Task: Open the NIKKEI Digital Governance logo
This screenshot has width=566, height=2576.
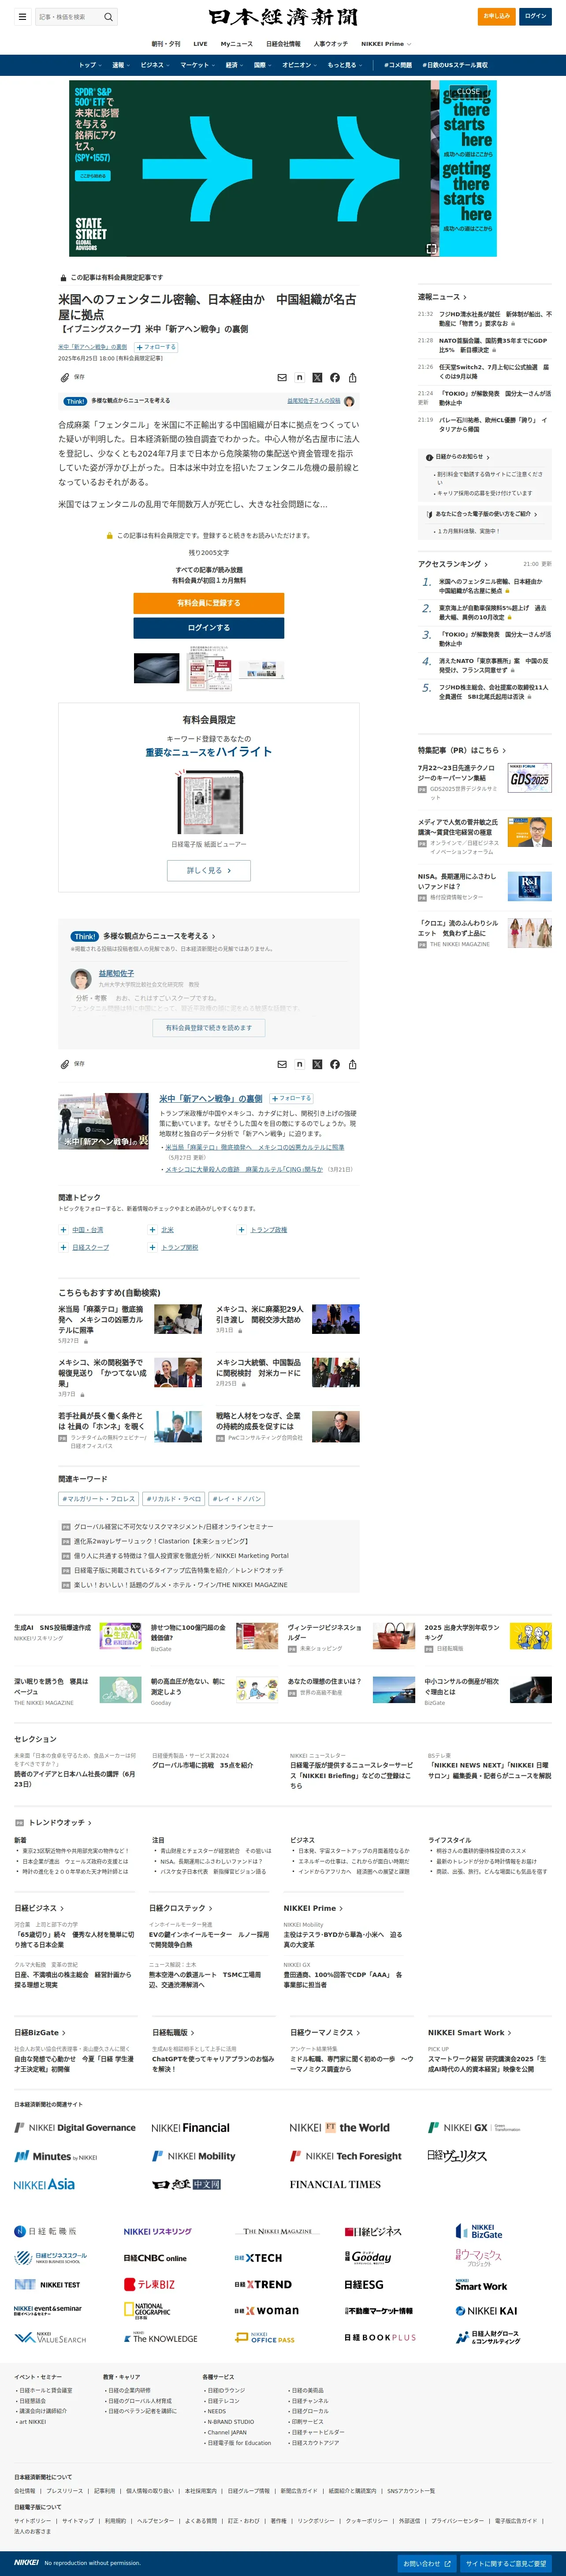Action: click(x=75, y=2127)
